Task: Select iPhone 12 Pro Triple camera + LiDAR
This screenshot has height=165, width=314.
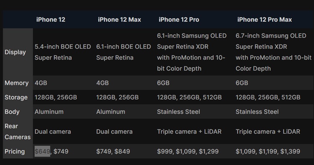Action: [x=189, y=131]
